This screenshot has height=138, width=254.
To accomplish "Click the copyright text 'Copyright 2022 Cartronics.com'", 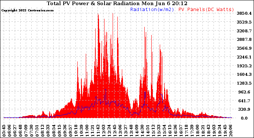I will (x=27, y=10).
